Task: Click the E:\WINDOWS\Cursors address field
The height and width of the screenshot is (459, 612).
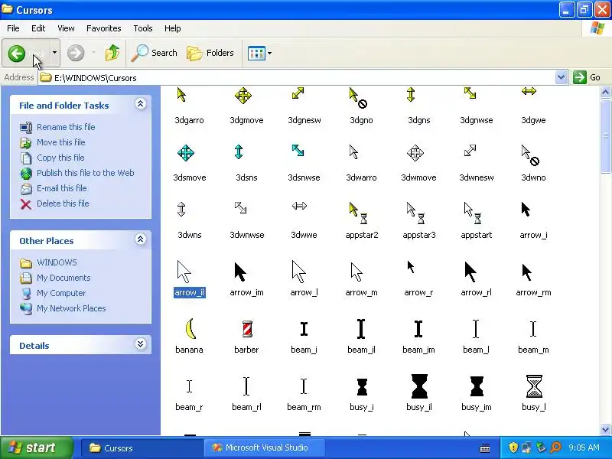Action: tap(297, 78)
